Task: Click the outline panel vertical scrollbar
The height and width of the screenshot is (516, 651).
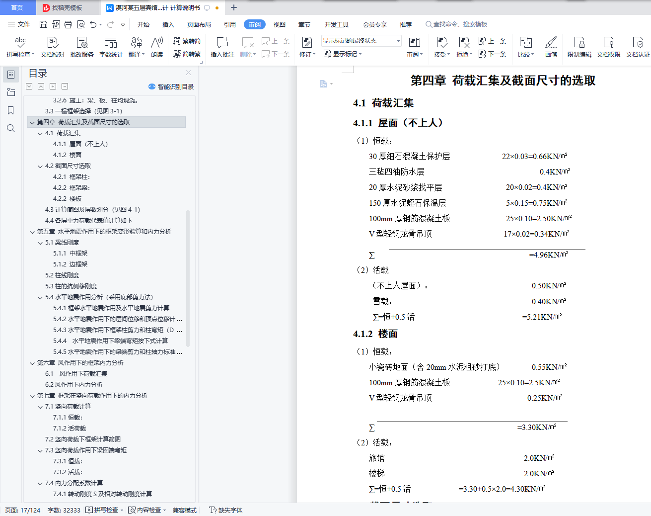Action: 188,278
